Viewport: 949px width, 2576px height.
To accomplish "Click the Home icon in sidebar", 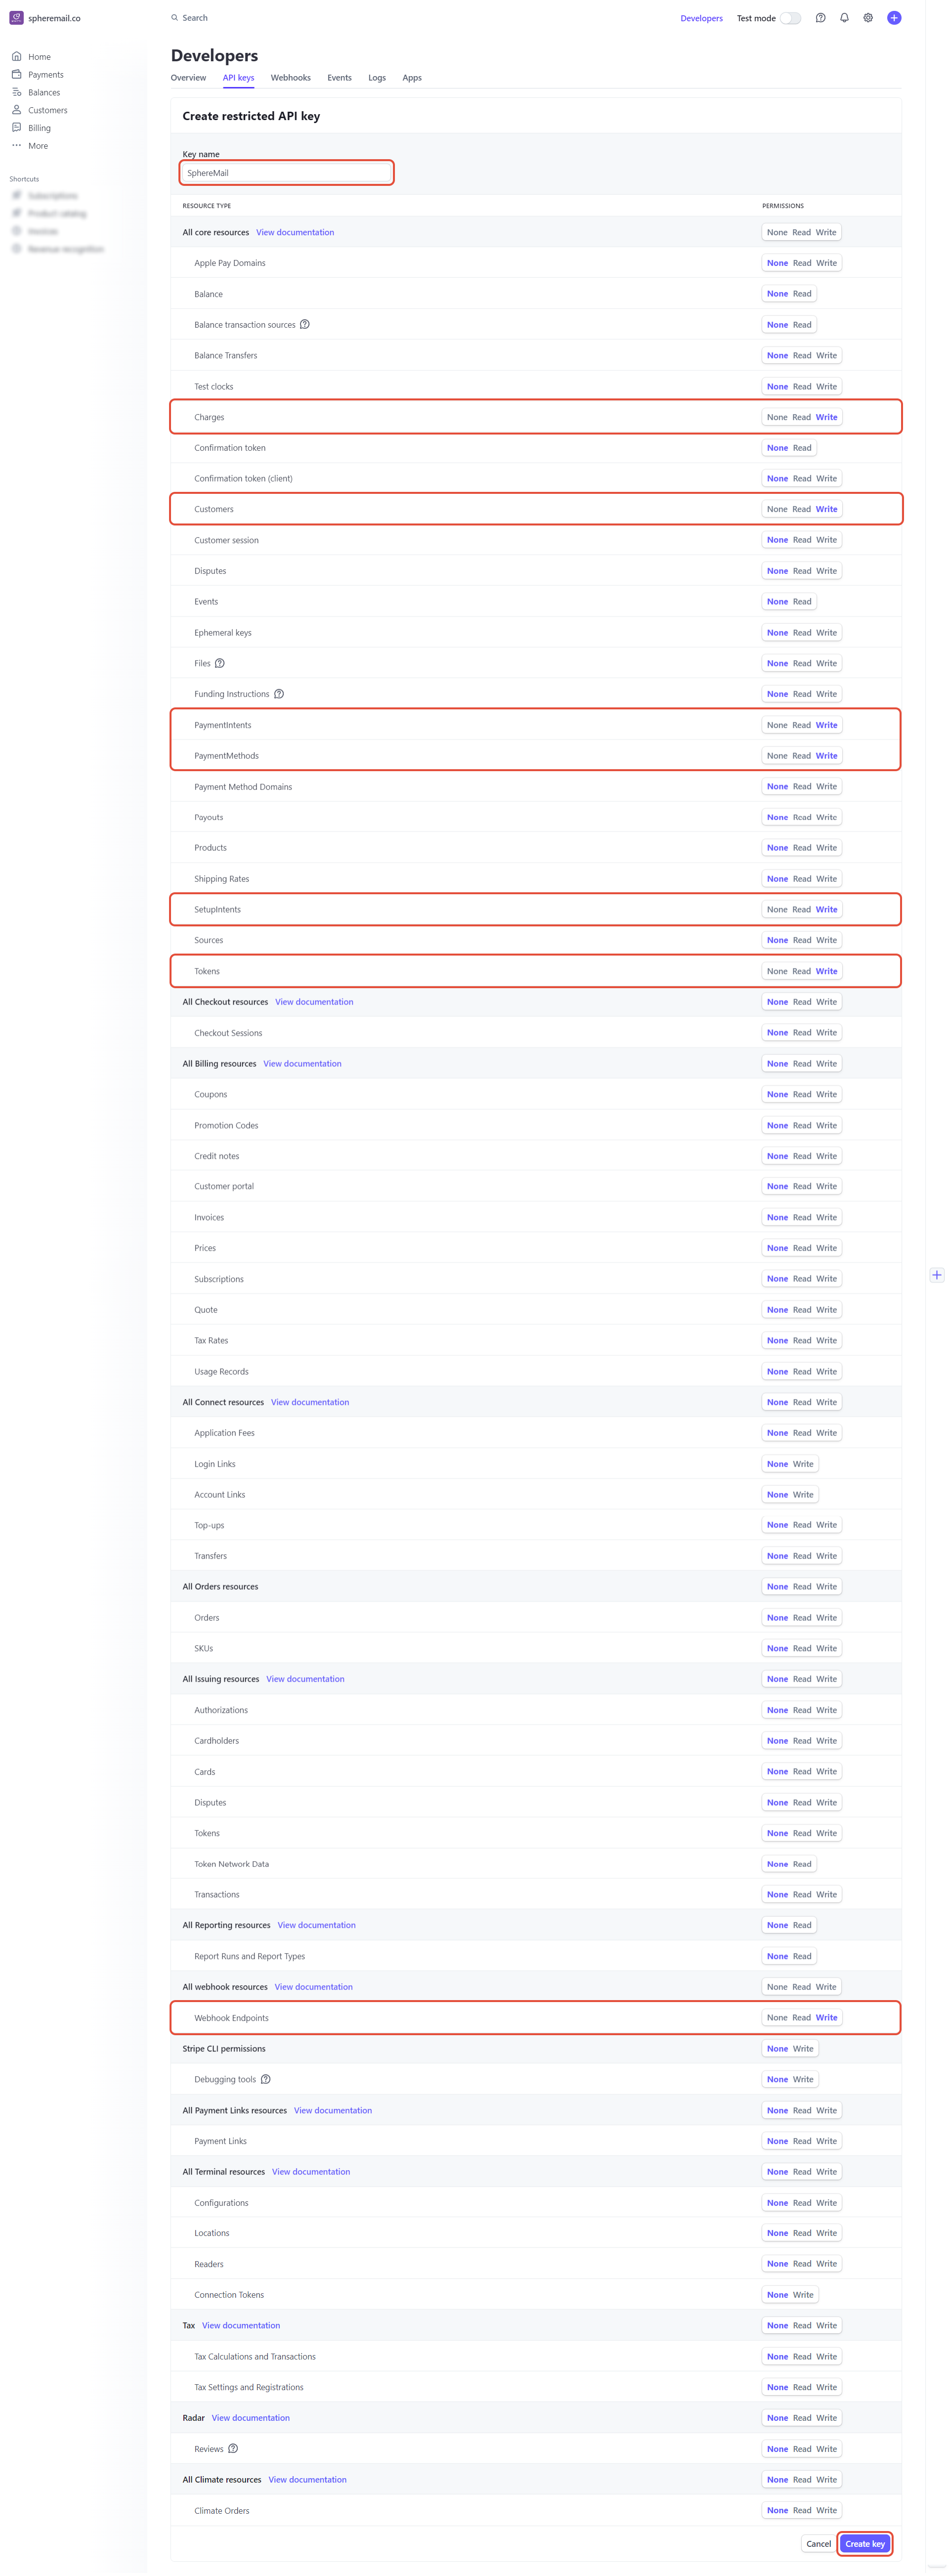I will point(16,57).
